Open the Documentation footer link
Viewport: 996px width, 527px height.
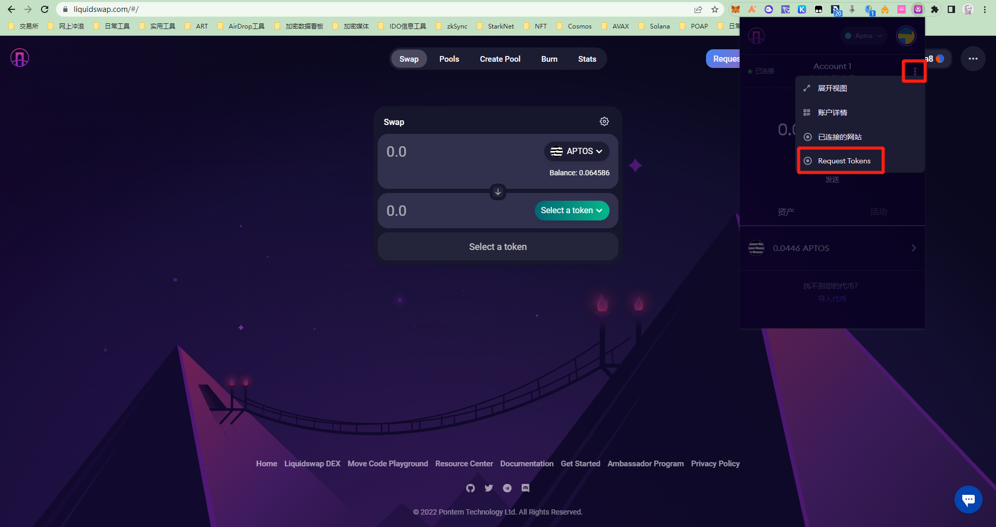tap(527, 464)
